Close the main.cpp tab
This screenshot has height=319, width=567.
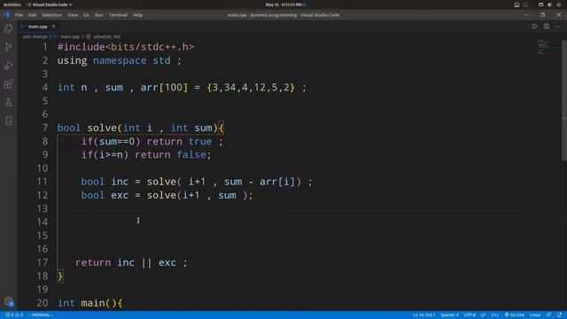point(53,27)
